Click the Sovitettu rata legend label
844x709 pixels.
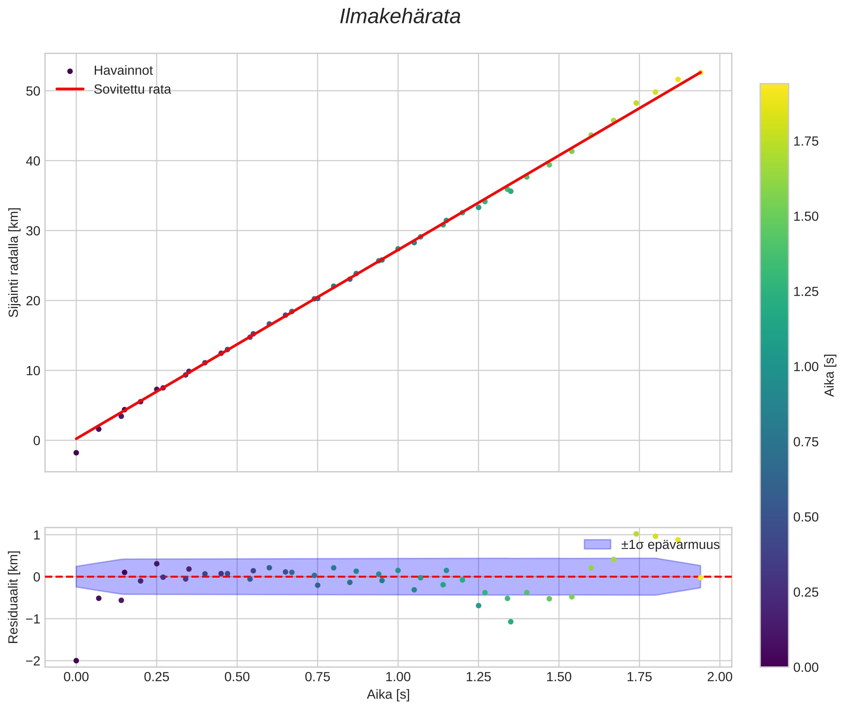coord(132,89)
